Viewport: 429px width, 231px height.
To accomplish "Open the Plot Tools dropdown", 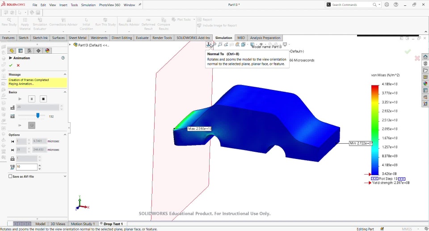I will 194,19.
